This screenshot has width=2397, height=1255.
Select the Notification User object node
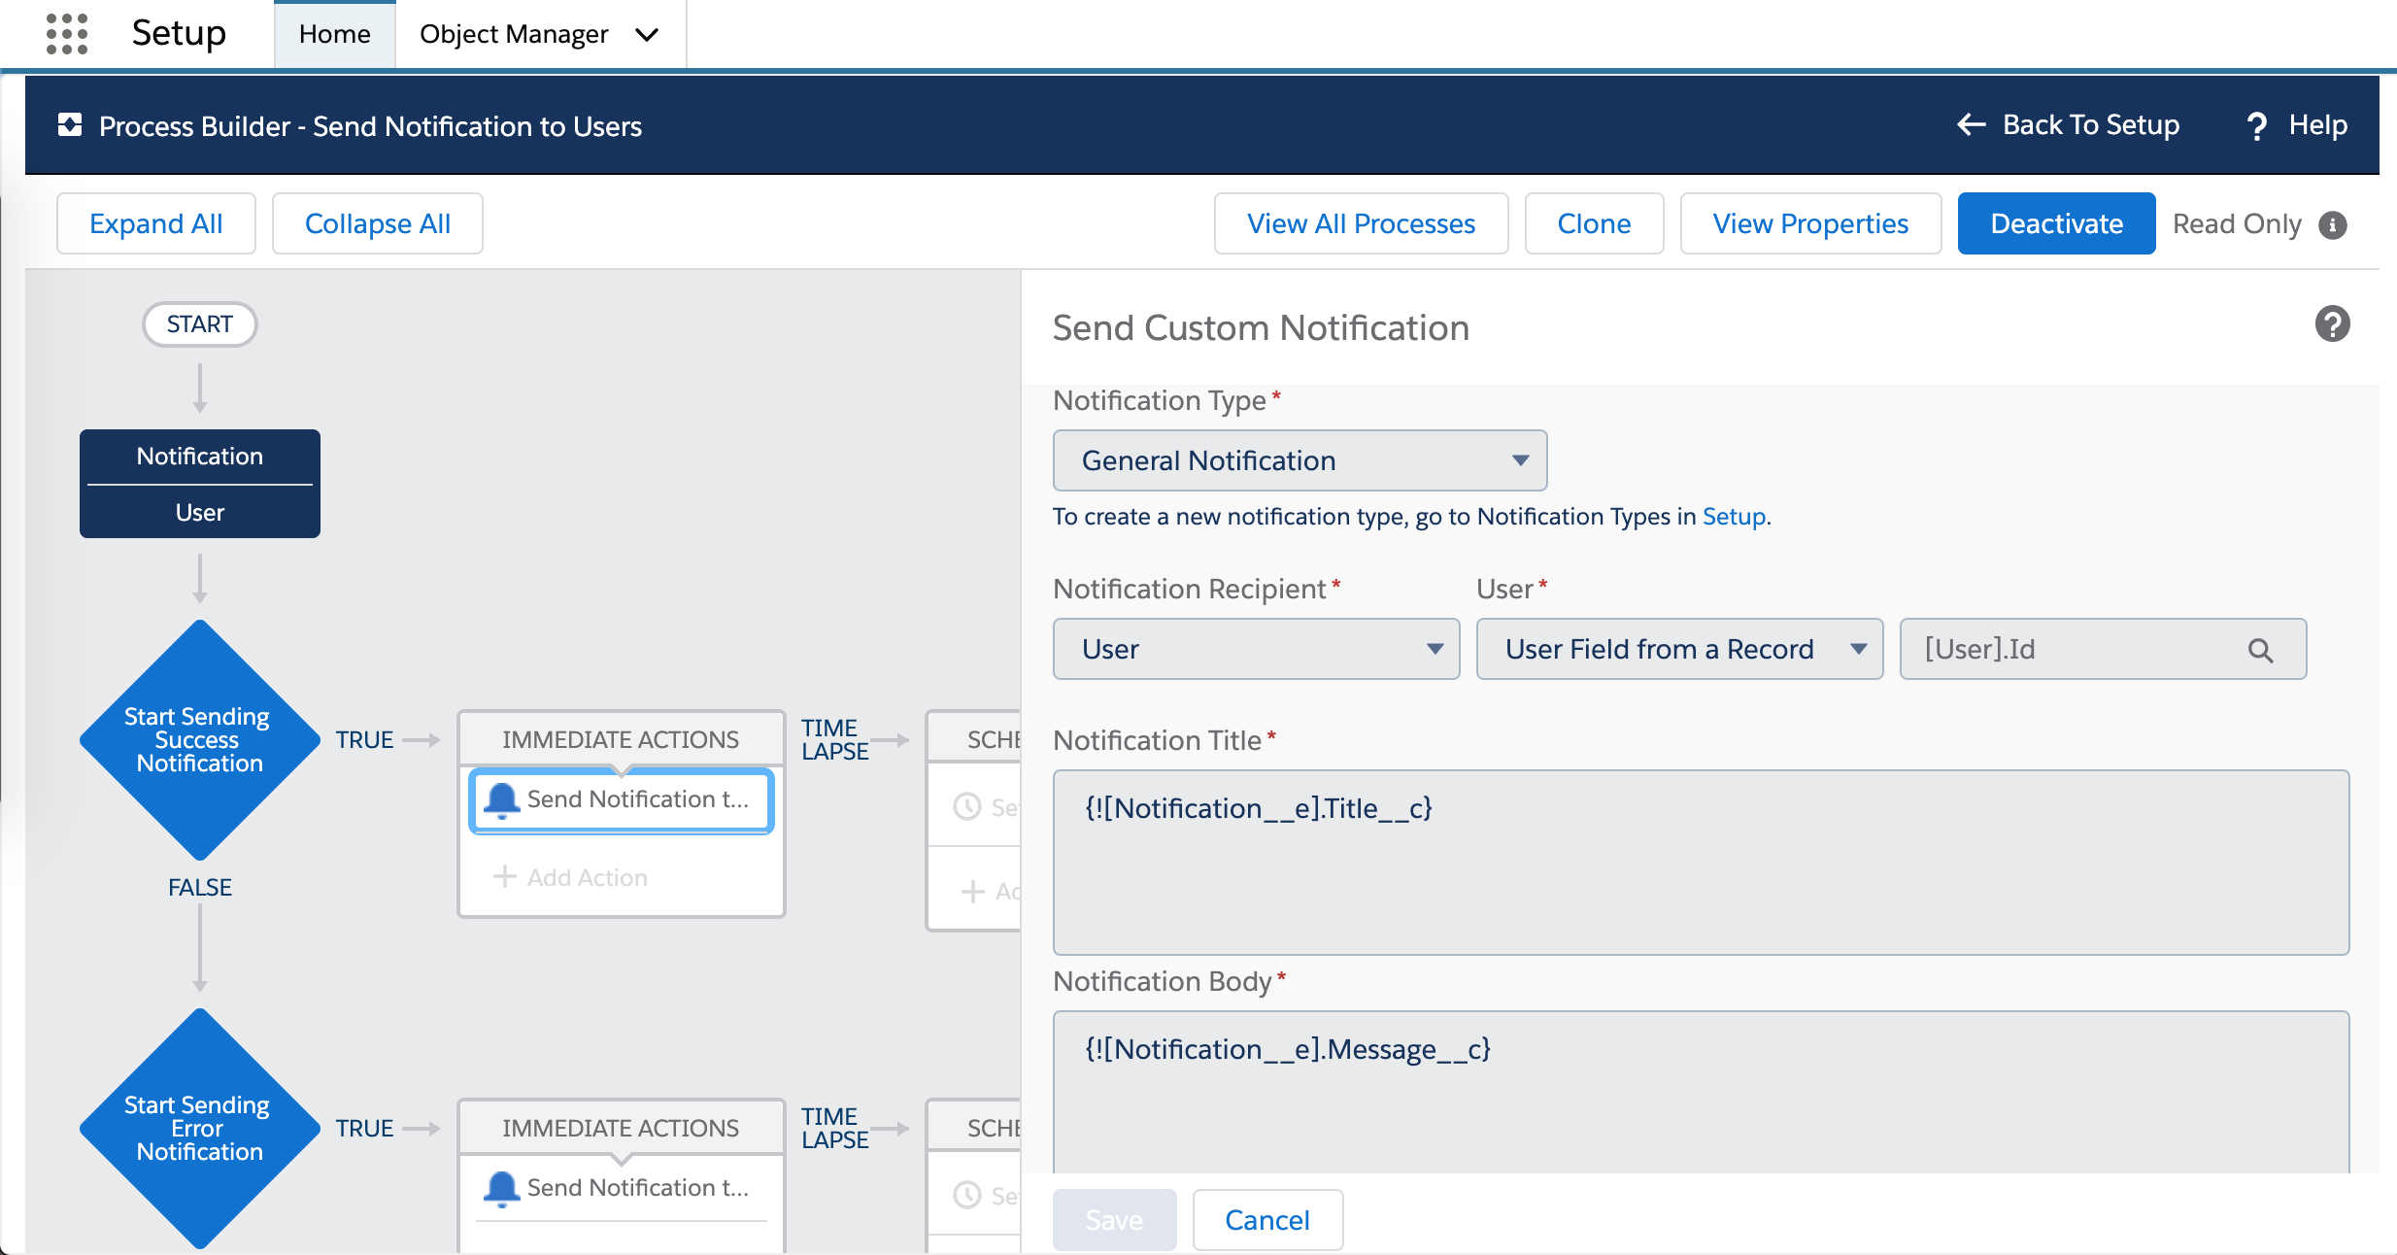[200, 484]
